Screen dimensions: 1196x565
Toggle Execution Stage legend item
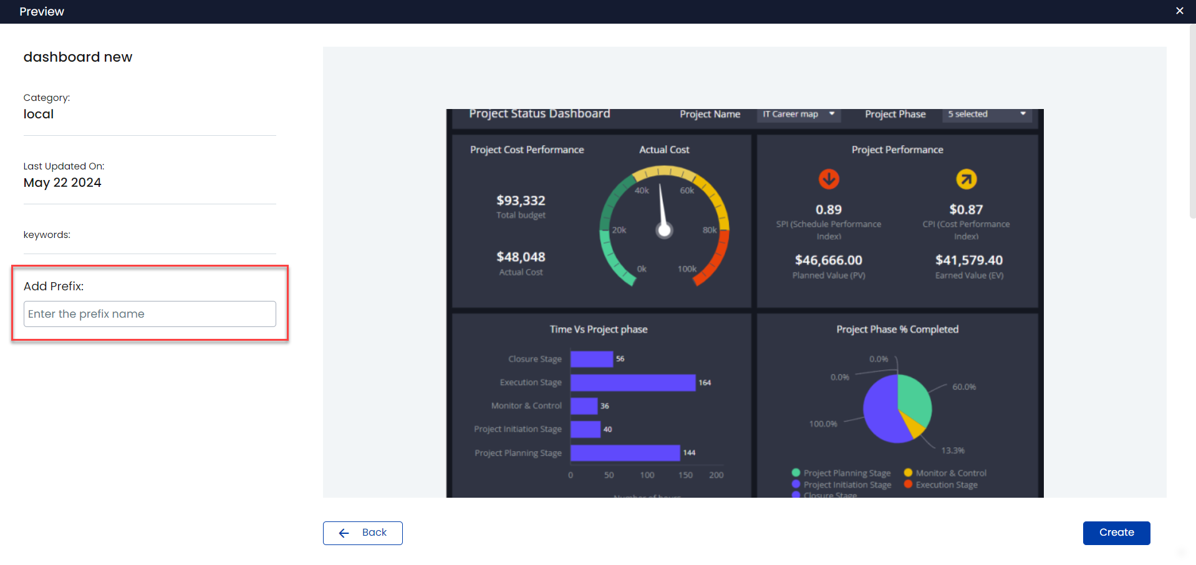[x=946, y=485]
